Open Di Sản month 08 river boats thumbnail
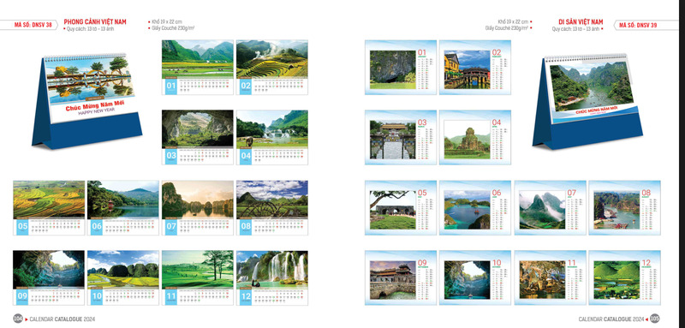Screen dimensions: 685x328 (x=625, y=208)
